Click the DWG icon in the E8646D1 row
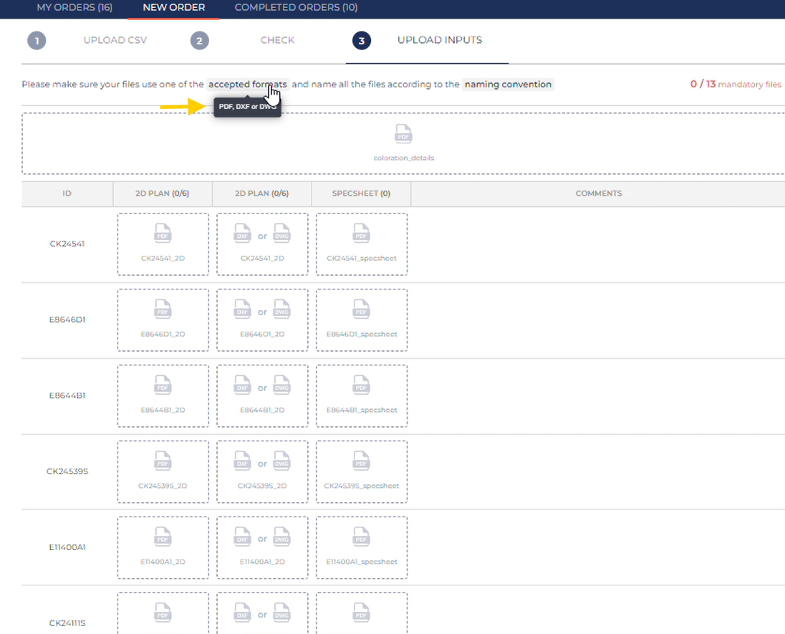 point(281,309)
